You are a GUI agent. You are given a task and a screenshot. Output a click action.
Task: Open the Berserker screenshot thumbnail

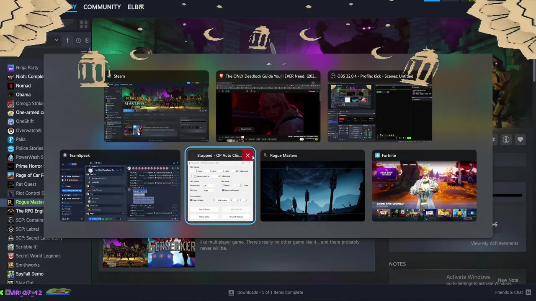172,253
